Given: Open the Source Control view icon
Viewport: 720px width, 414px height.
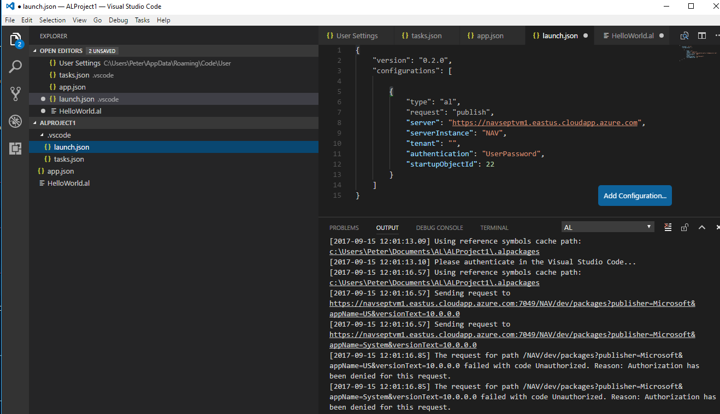Looking at the screenshot, I should coord(15,93).
